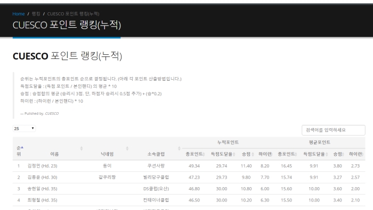Image resolution: width=373 pixels, height=210 pixels.
Task: Click club cell 쿠션사랑
Action: (156, 166)
